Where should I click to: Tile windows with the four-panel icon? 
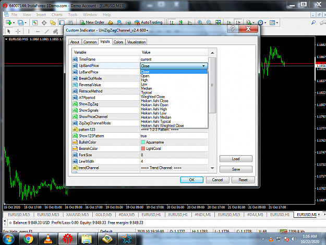point(218,22)
